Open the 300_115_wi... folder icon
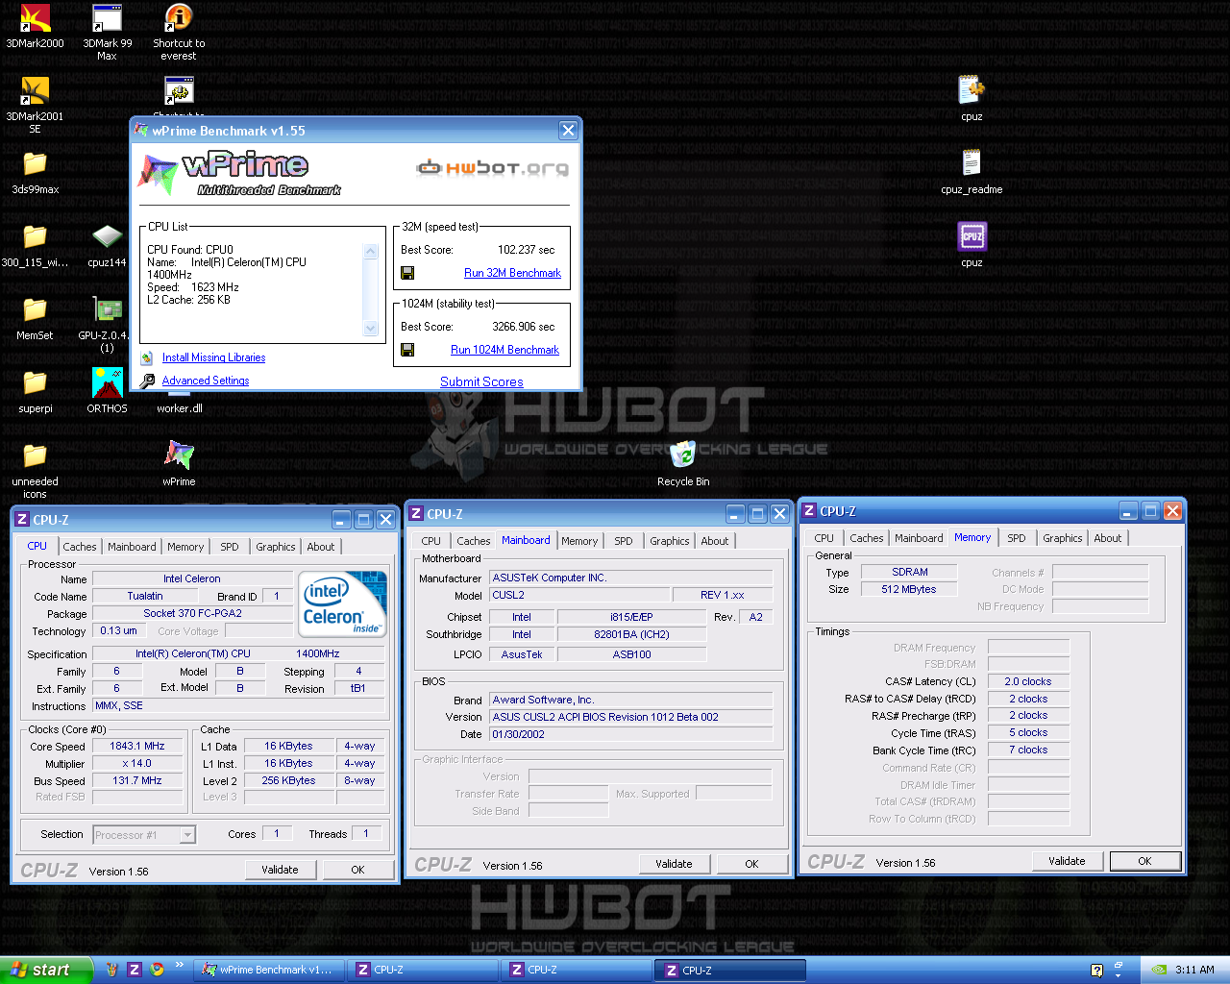This screenshot has height=984, width=1230. pos(35,237)
